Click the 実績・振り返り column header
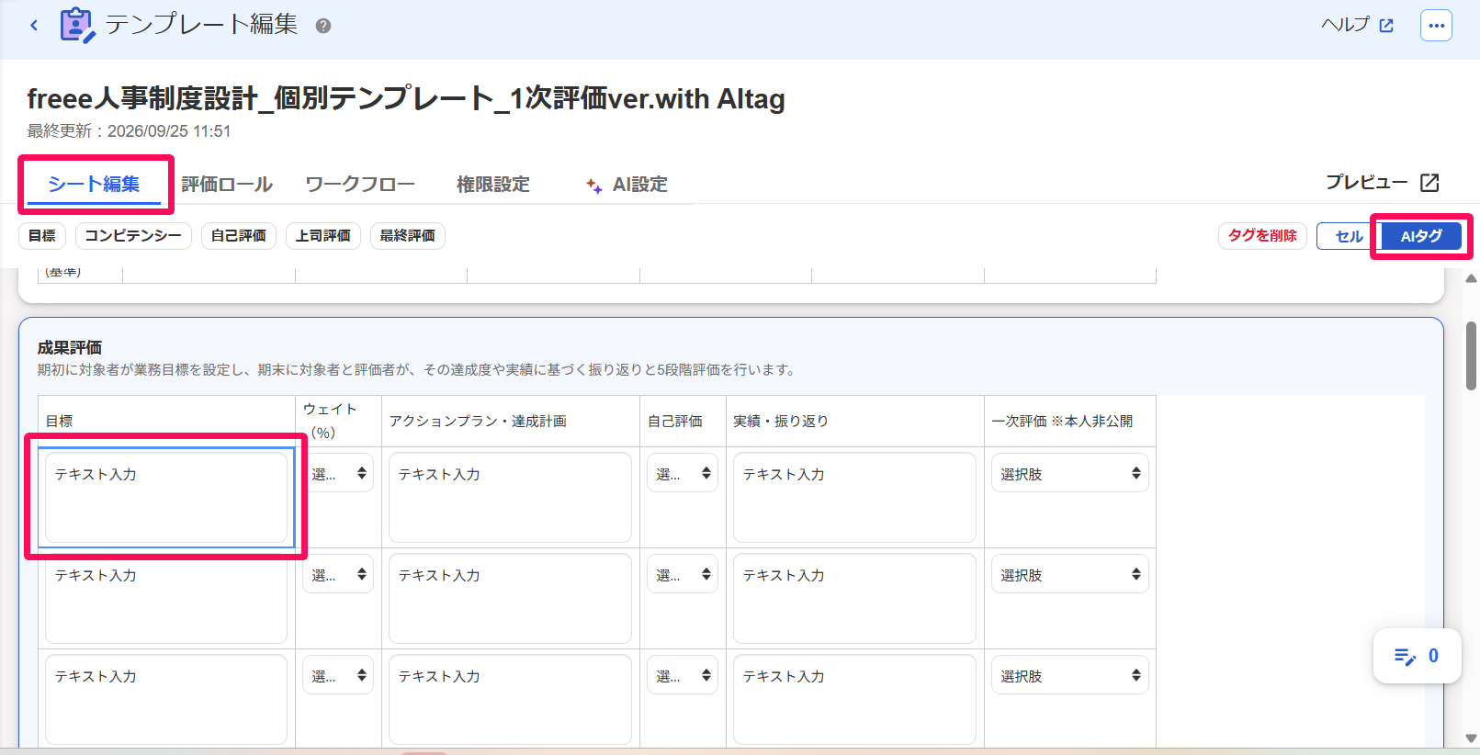 (781, 421)
